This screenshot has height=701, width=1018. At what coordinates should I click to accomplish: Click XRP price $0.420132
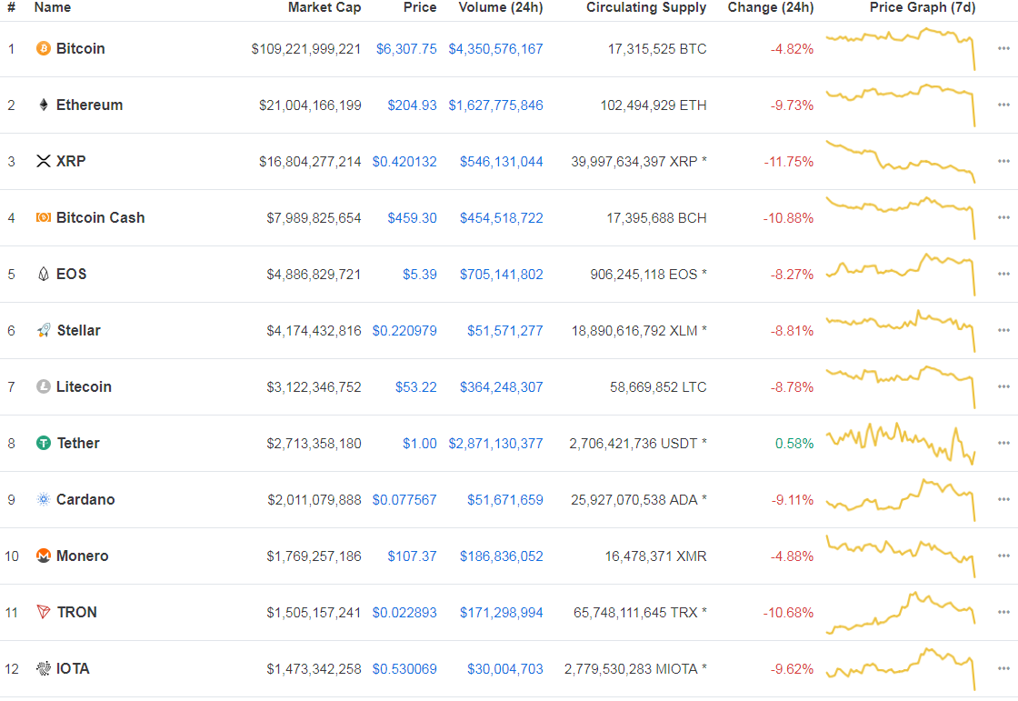[404, 162]
